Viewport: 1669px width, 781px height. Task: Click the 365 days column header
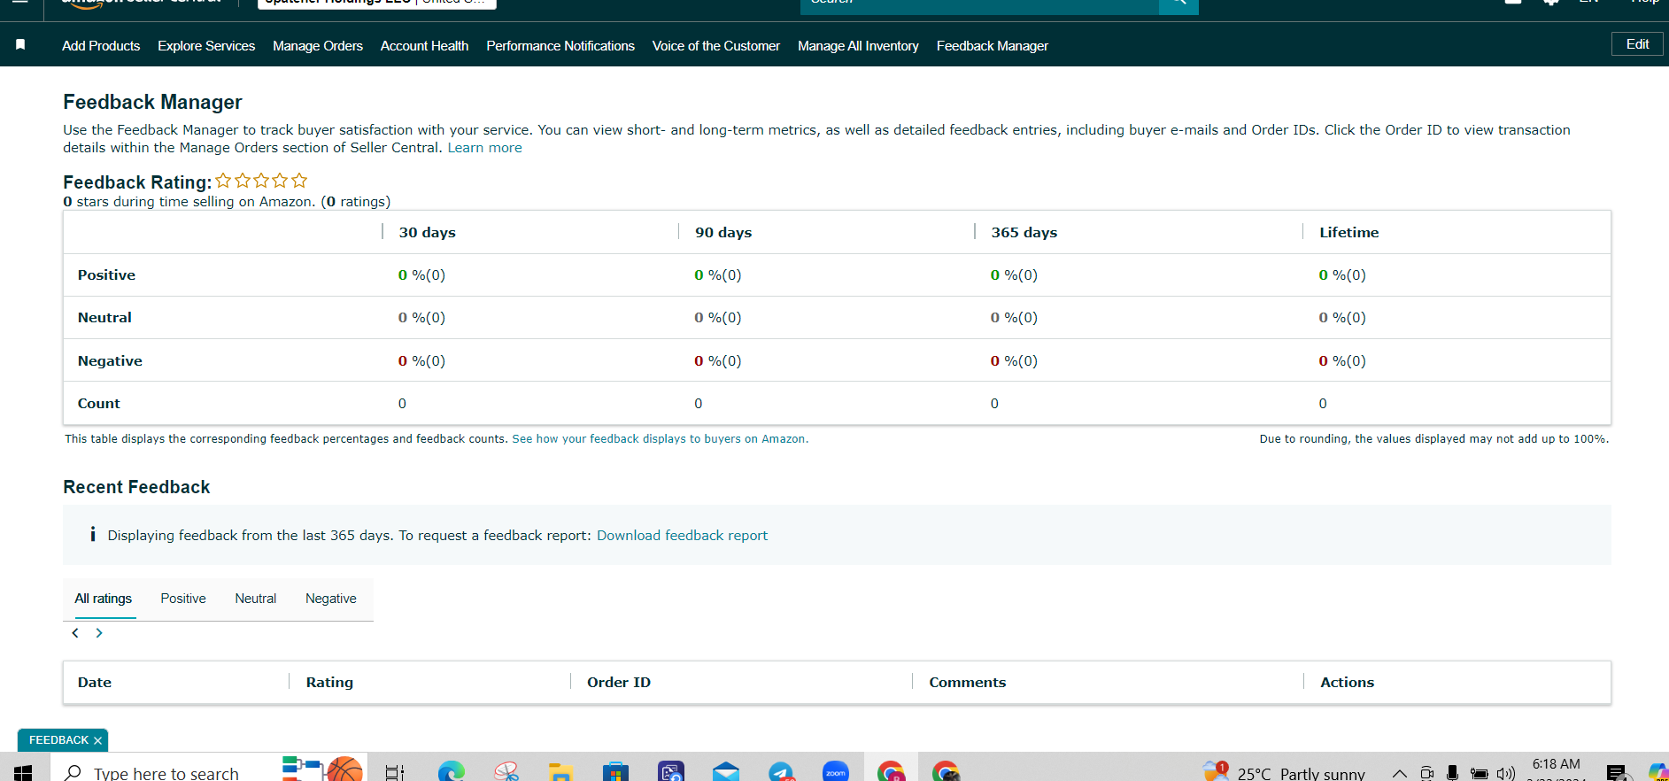point(1024,232)
